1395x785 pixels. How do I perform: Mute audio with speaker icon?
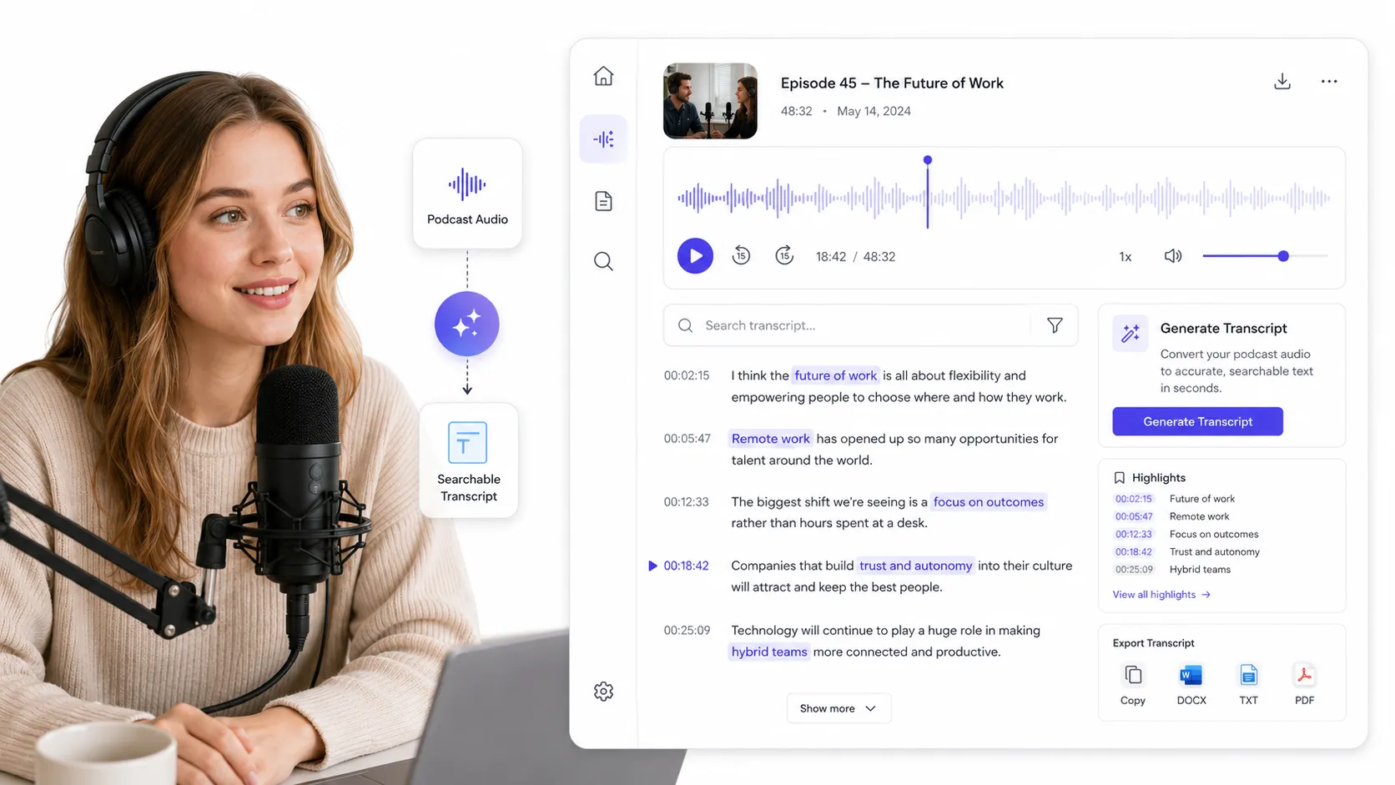click(x=1172, y=256)
